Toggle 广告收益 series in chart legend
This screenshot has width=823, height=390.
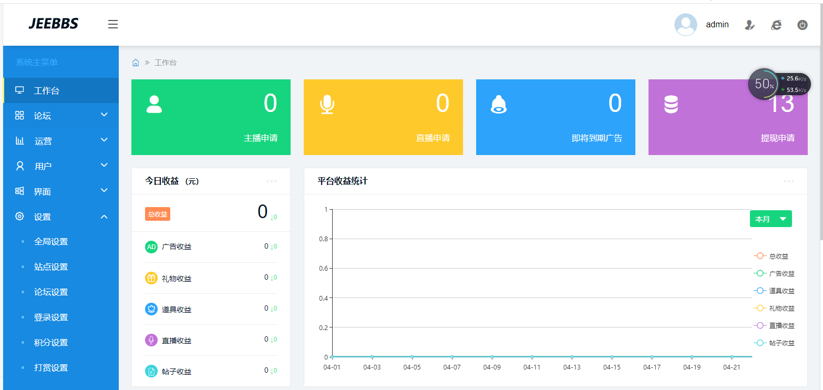coord(774,273)
